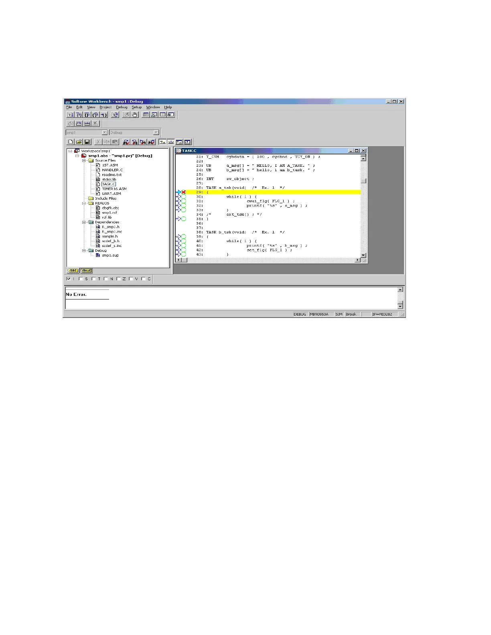Toggle the C flag checkbox
This screenshot has width=491, height=635.
point(144,279)
